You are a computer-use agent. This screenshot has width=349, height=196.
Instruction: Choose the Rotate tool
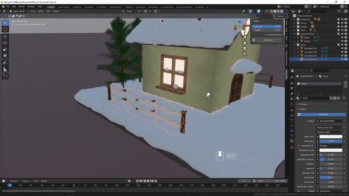[x=5, y=43]
